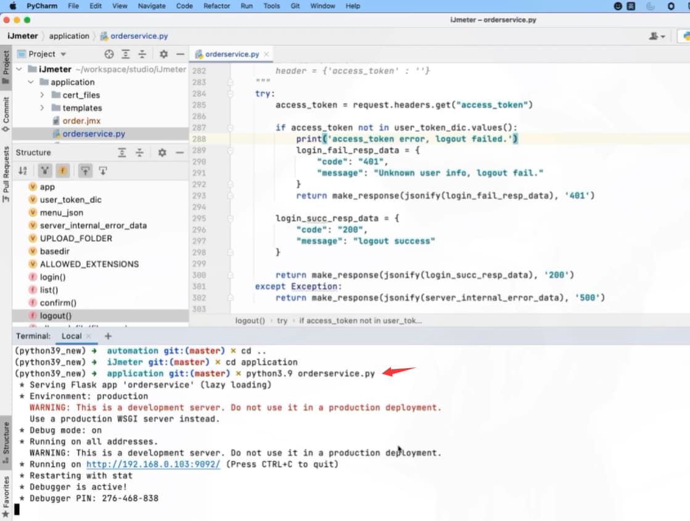The image size is (690, 521).
Task: Hide the Structure panel with minus icon
Action: click(x=179, y=153)
